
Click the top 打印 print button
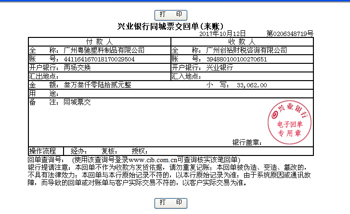[x=171, y=15]
